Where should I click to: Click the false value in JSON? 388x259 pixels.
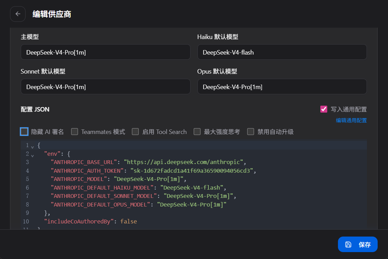pyautogui.click(x=128, y=221)
